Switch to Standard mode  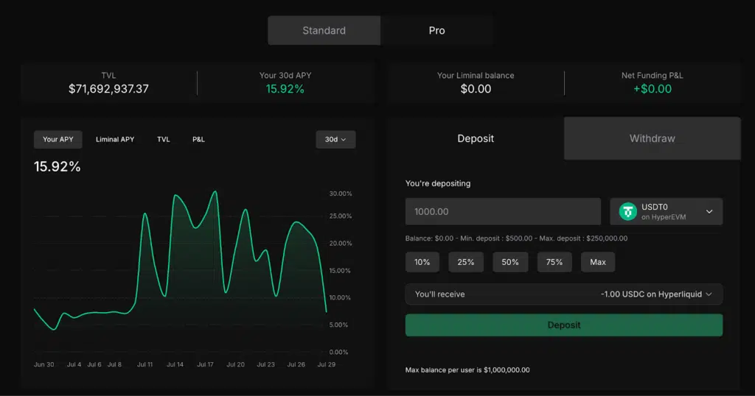click(324, 31)
